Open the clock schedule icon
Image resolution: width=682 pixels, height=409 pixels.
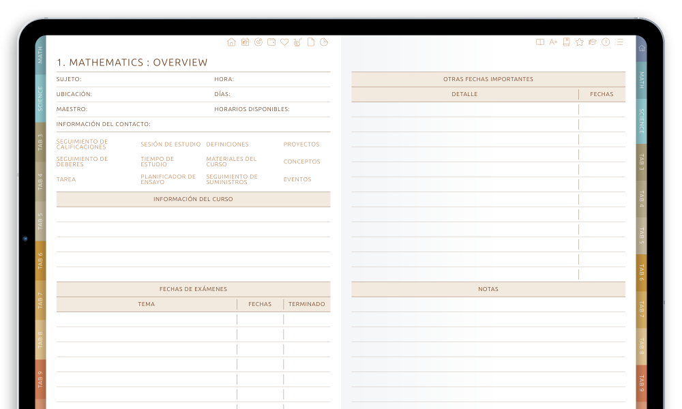[606, 42]
